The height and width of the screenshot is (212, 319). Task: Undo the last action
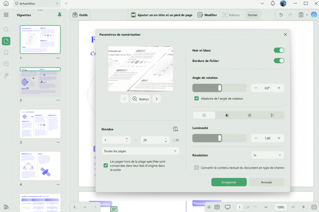tap(281, 15)
